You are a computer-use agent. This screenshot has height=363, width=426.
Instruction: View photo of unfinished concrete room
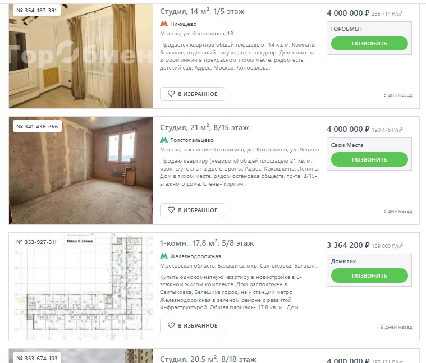(x=81, y=171)
